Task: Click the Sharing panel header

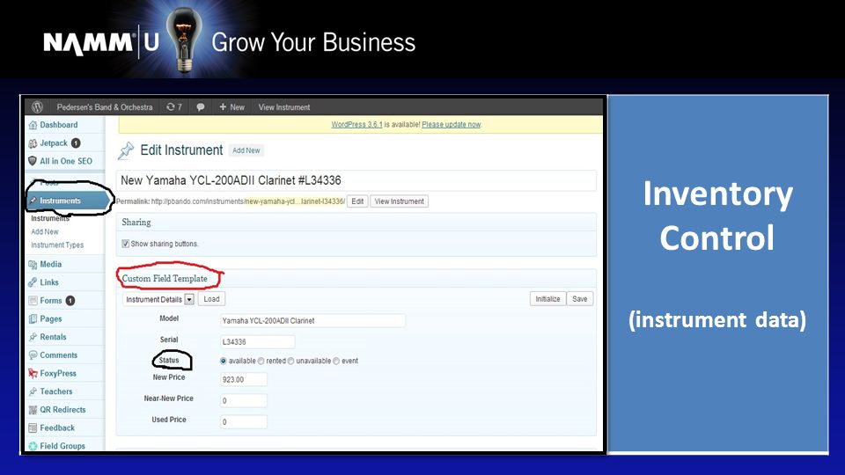Action: [x=356, y=223]
